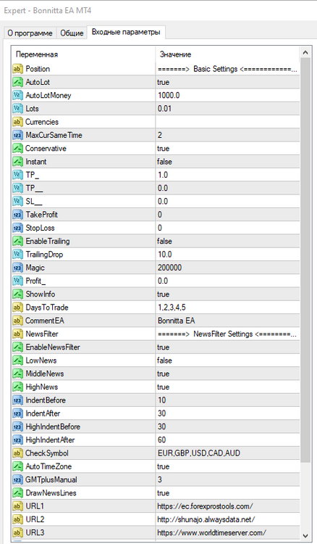Click the boolean icon beside AutoLot
This screenshot has height=544, width=317.
click(x=17, y=82)
